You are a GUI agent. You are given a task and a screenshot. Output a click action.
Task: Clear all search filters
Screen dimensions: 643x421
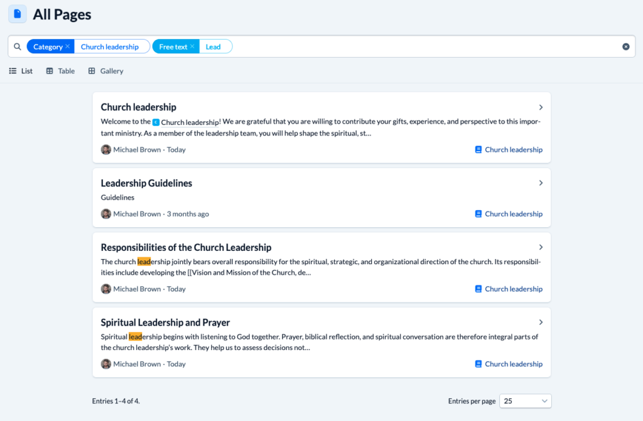coord(626,46)
